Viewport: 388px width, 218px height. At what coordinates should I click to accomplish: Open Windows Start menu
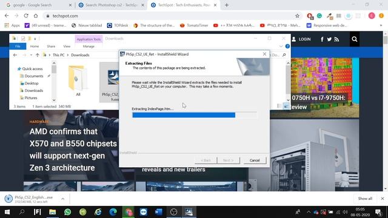pos(7,212)
